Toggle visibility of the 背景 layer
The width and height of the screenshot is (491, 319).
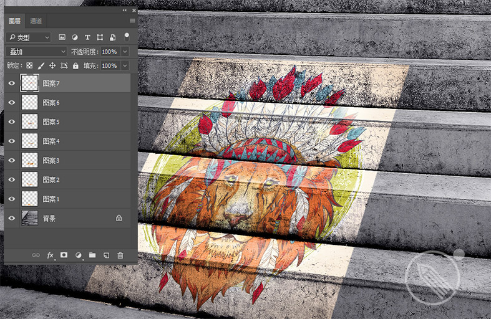pyautogui.click(x=11, y=218)
